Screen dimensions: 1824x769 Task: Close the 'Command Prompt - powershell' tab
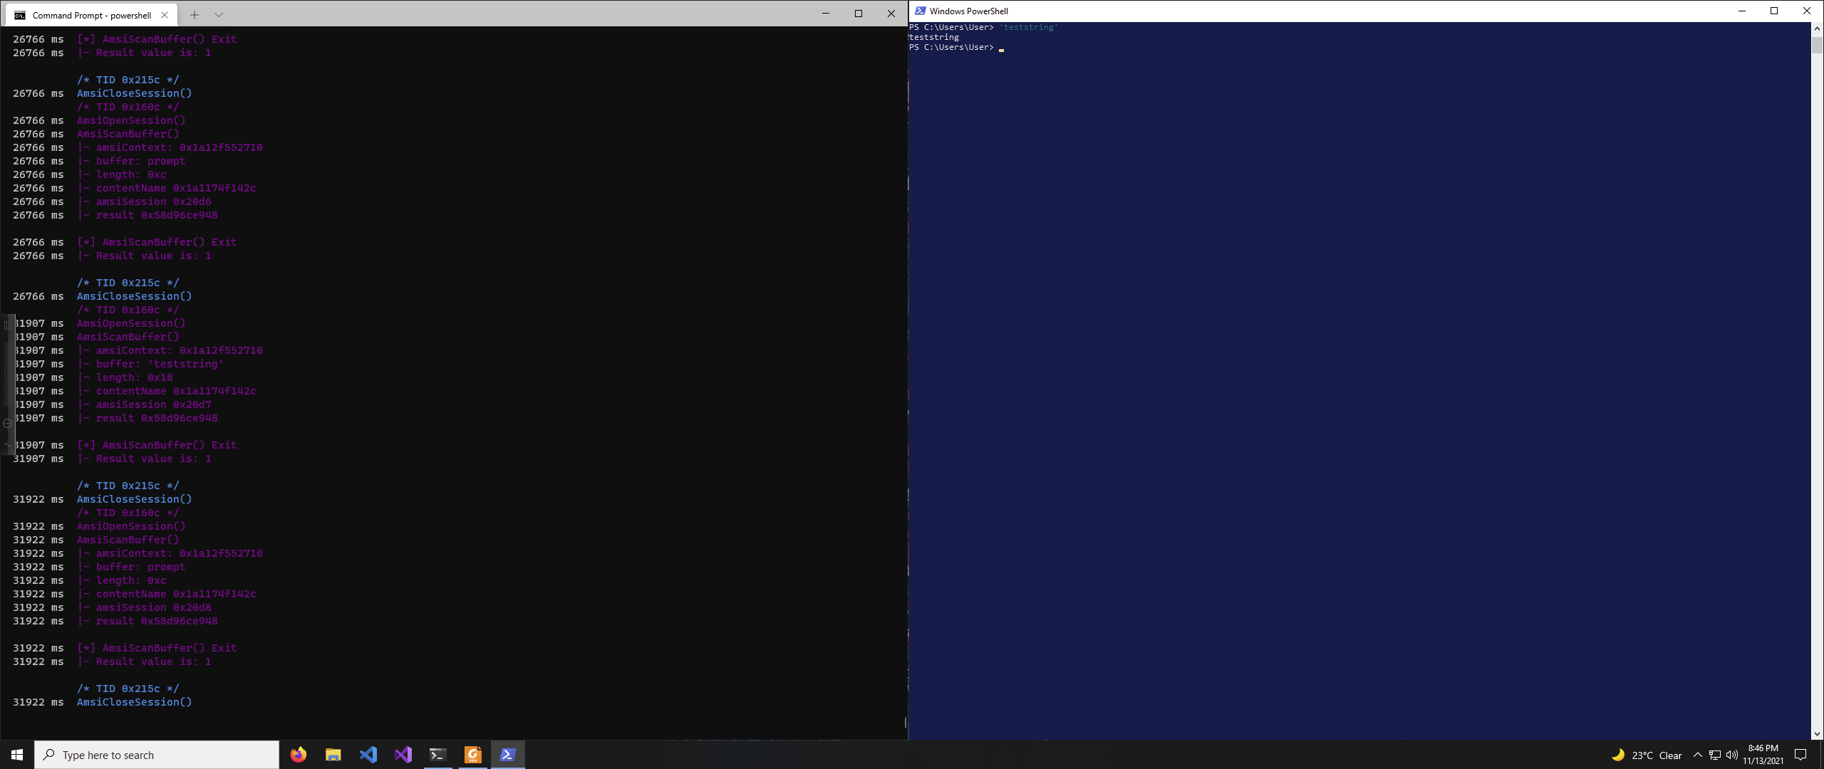(x=165, y=15)
